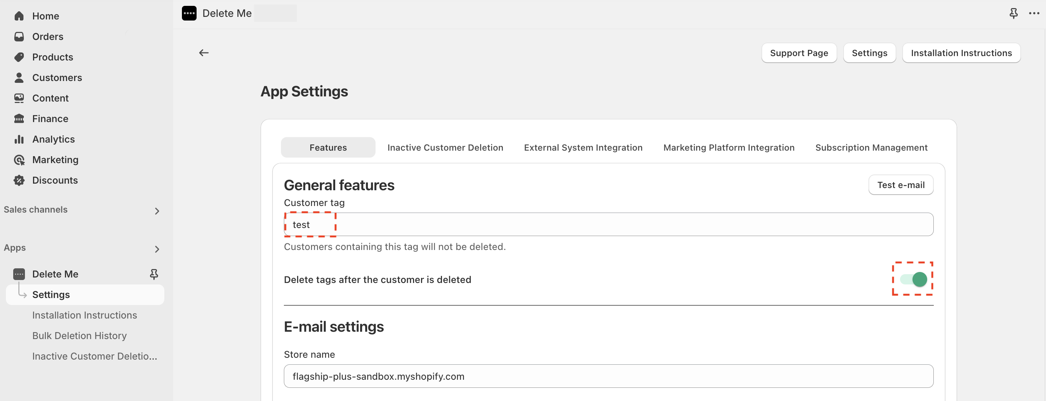Click the pin icon in top header
Viewport: 1046px width, 401px height.
1013,14
